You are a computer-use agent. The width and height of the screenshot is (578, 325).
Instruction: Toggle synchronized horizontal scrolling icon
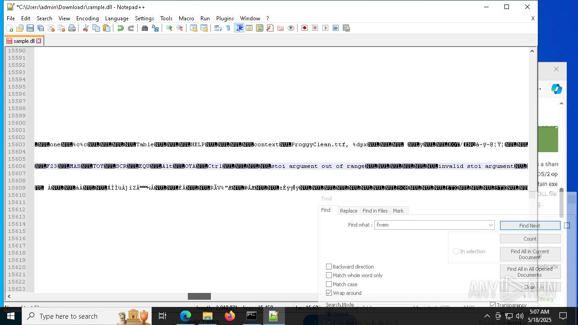point(204,28)
